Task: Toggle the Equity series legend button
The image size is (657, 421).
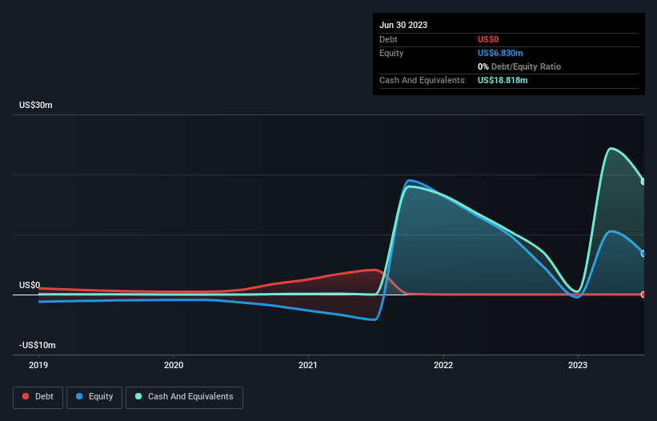Action: (94, 397)
